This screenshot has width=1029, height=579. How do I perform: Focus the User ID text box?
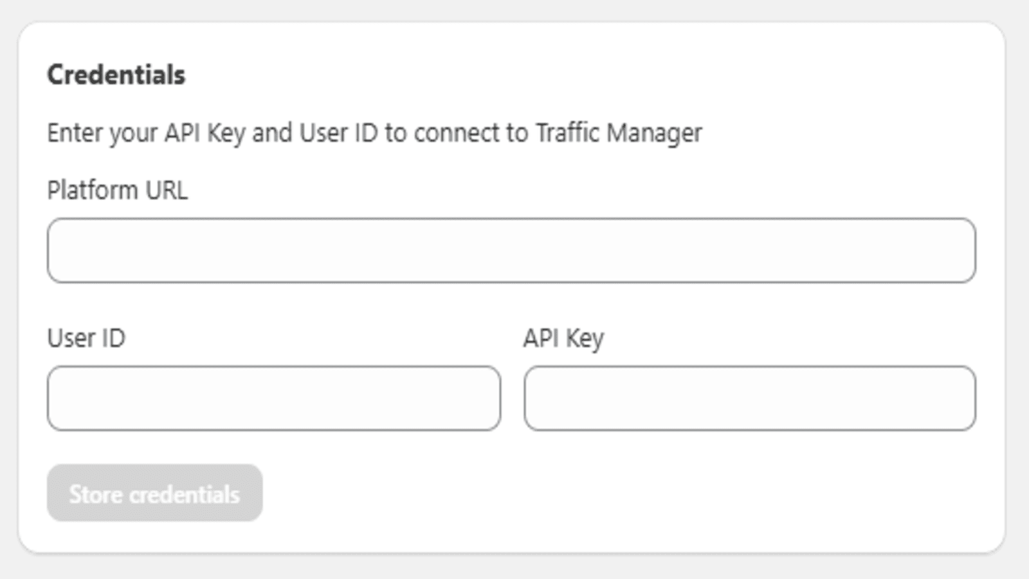(x=274, y=398)
